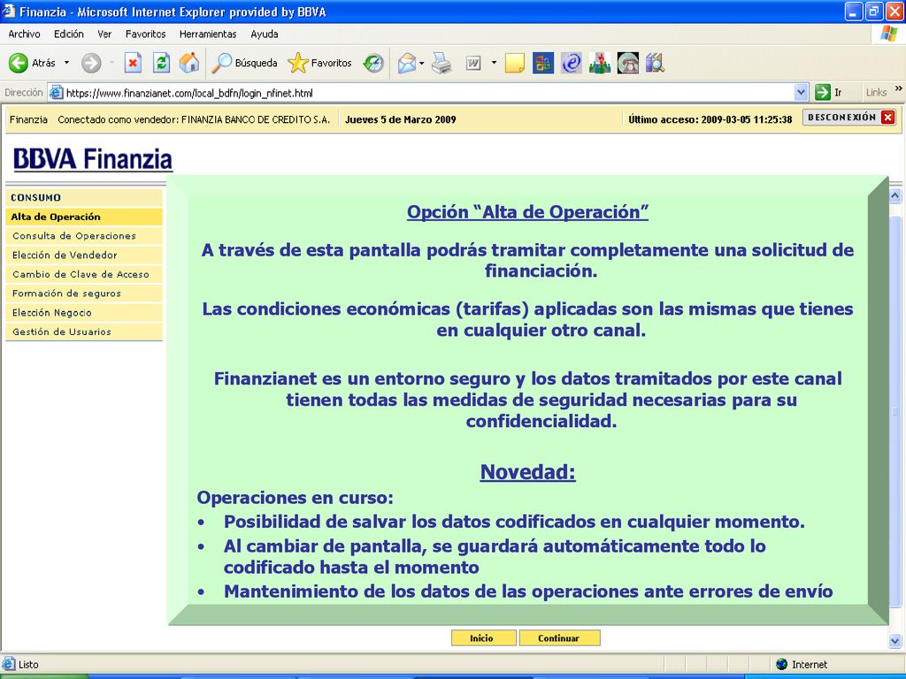Screen dimensions: 906x679
Task: Open Elección de Vendedor
Action: (84, 255)
